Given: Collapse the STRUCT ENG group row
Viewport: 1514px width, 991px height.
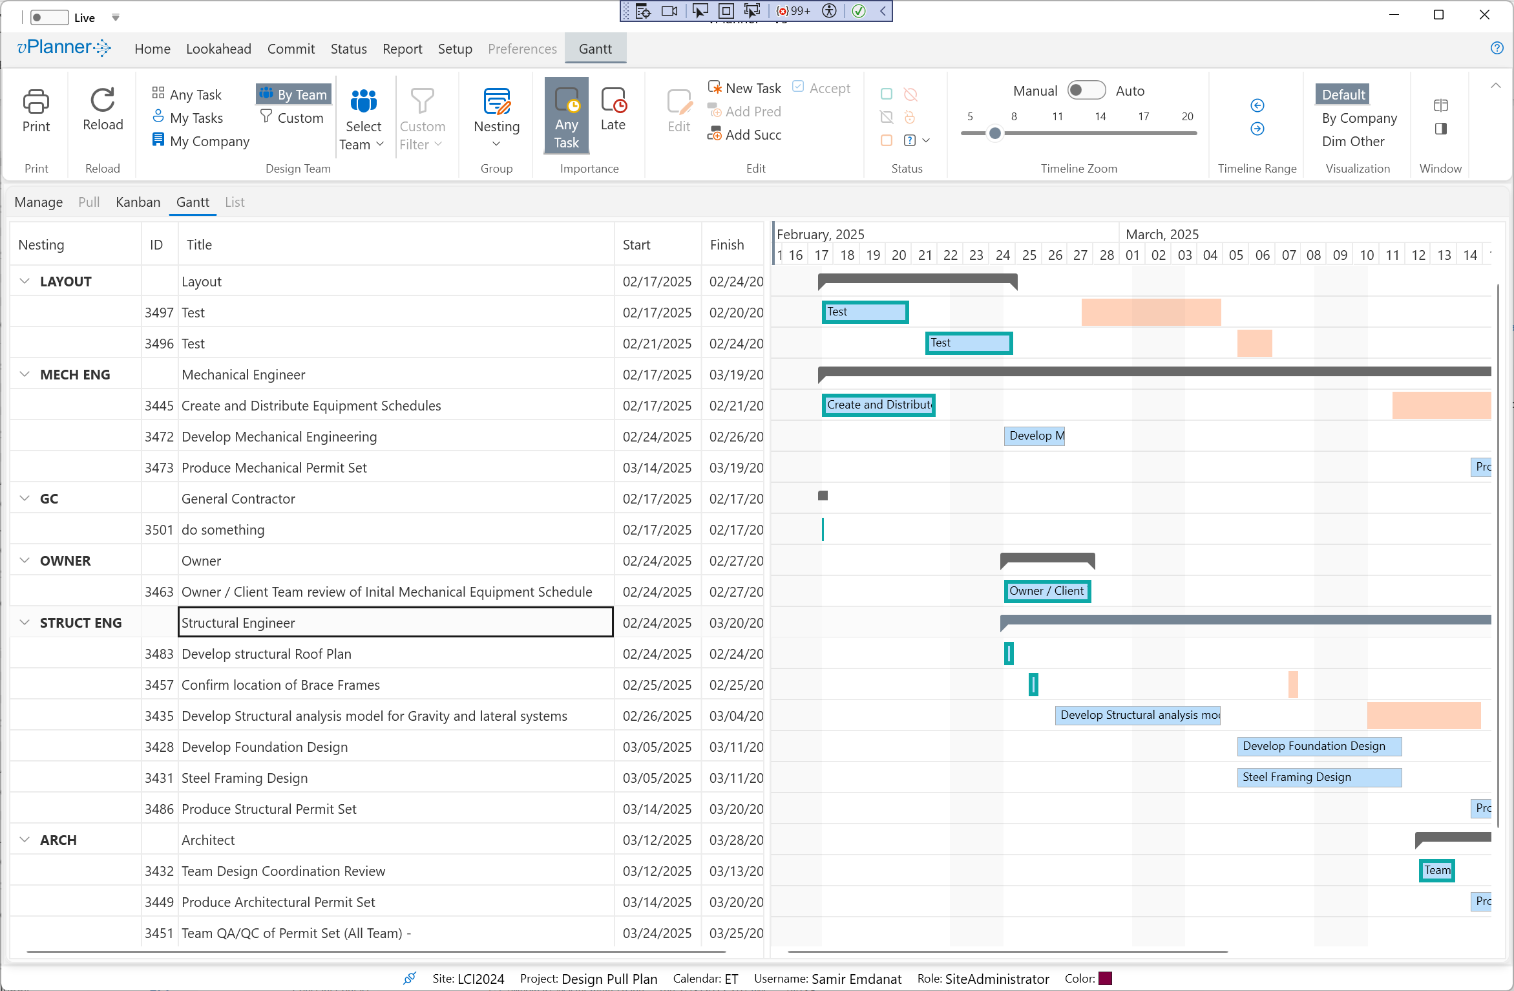Looking at the screenshot, I should tap(25, 623).
